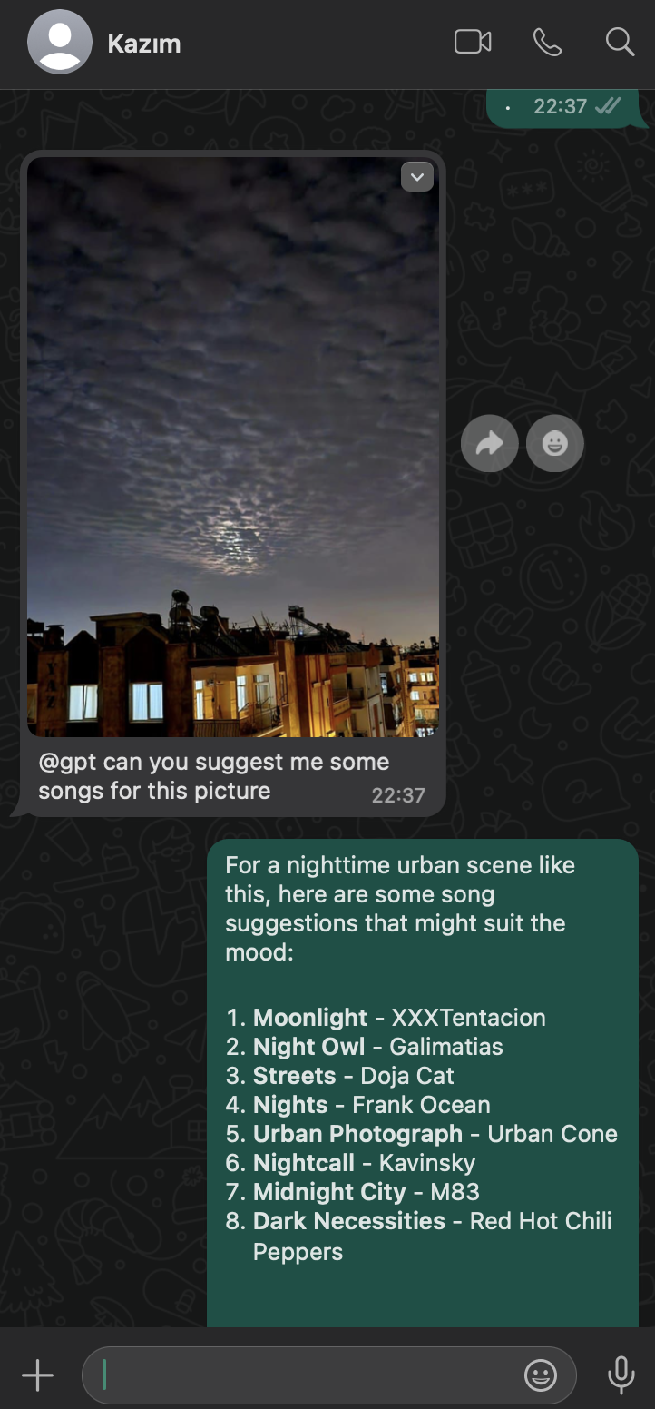Forward the night sky photo message
The width and height of the screenshot is (655, 1409).
click(x=490, y=443)
